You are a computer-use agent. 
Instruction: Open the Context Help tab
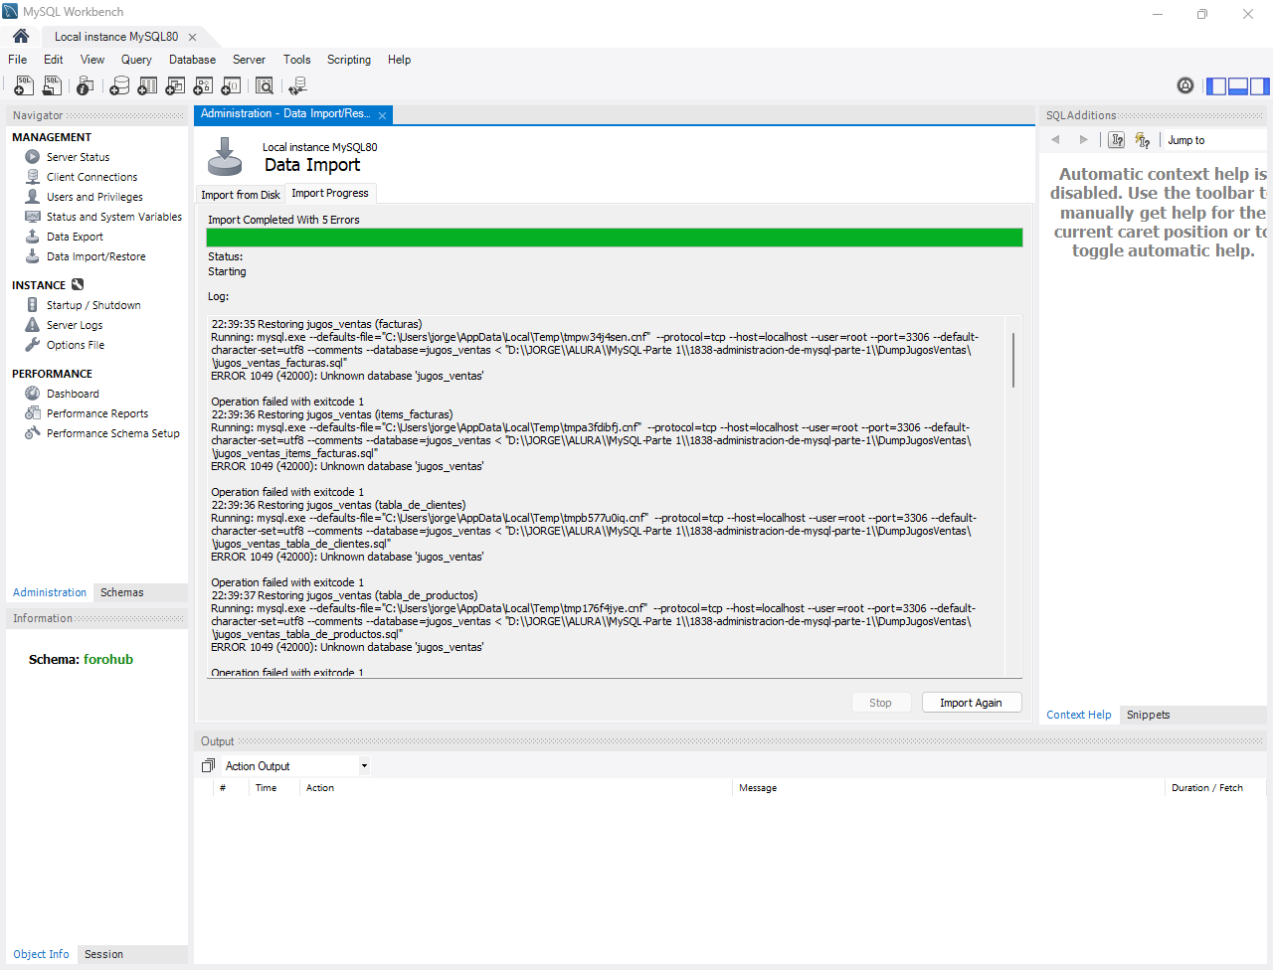(1079, 715)
